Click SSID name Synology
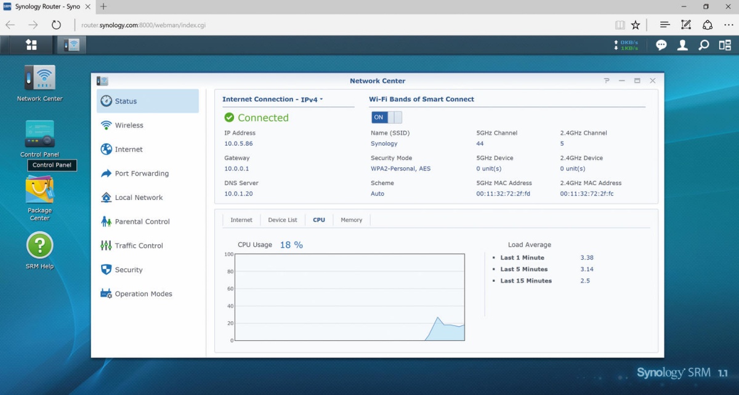Screen dimensions: 739x395 (x=384, y=143)
